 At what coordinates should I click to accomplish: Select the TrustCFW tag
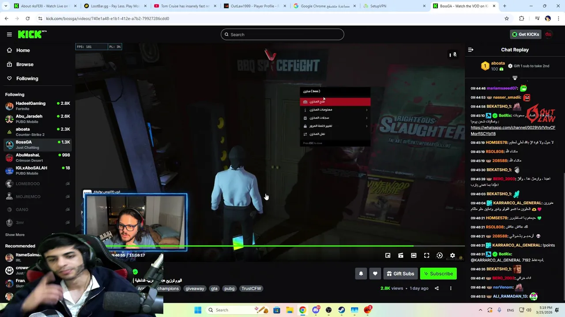251,288
